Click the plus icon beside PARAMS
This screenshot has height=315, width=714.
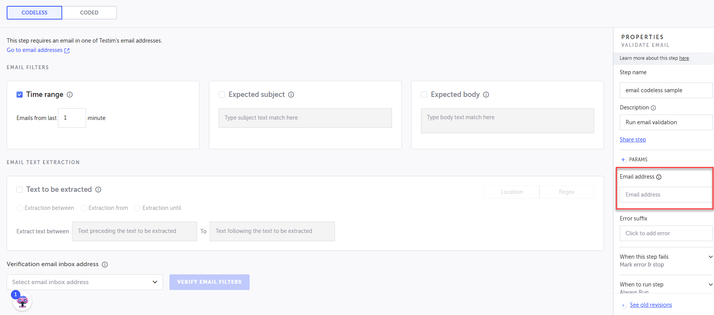coord(623,160)
